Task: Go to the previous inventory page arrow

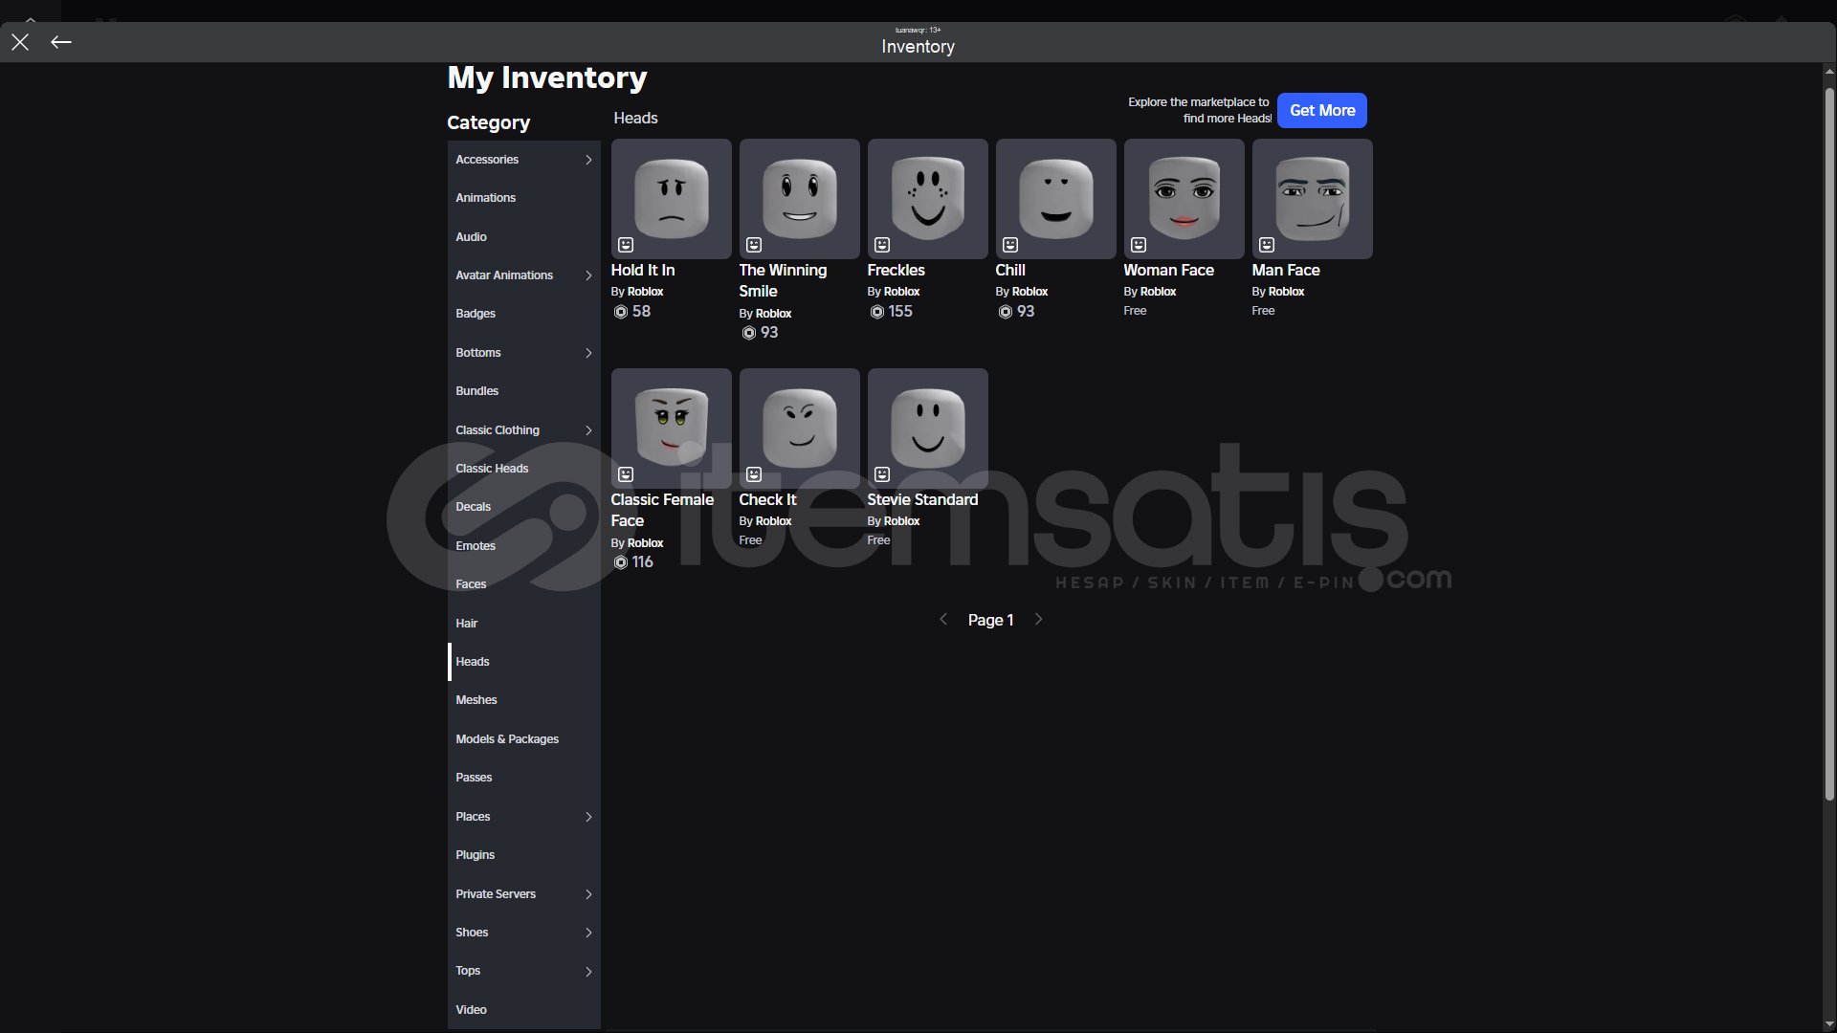Action: click(x=943, y=619)
